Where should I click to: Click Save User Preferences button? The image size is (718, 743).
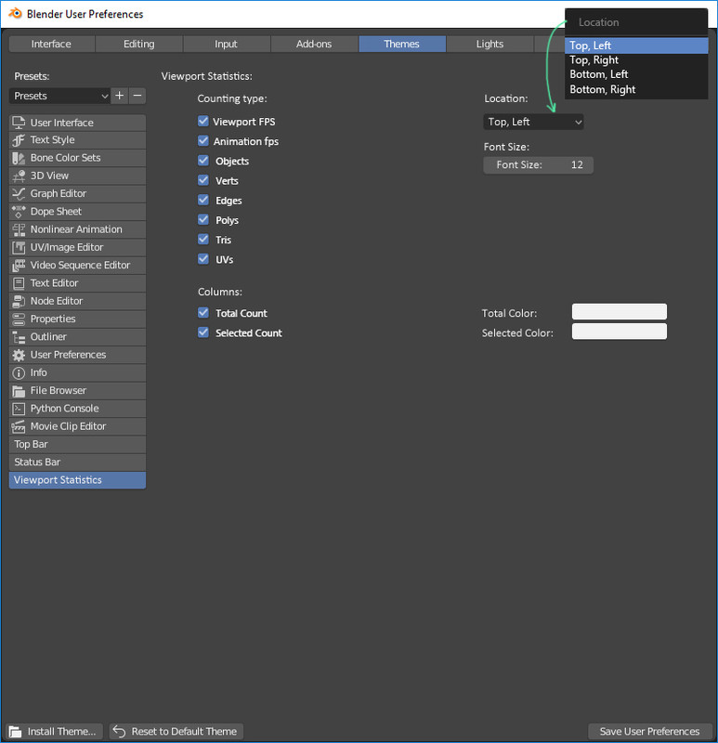click(650, 731)
